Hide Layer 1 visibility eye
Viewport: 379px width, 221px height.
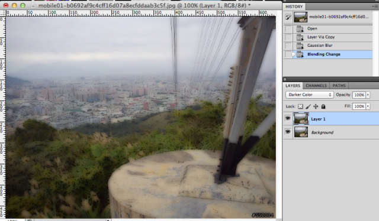click(x=288, y=118)
